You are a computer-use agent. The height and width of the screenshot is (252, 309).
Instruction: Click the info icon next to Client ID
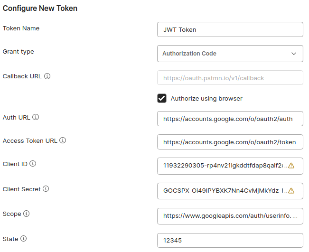pyautogui.click(x=33, y=164)
